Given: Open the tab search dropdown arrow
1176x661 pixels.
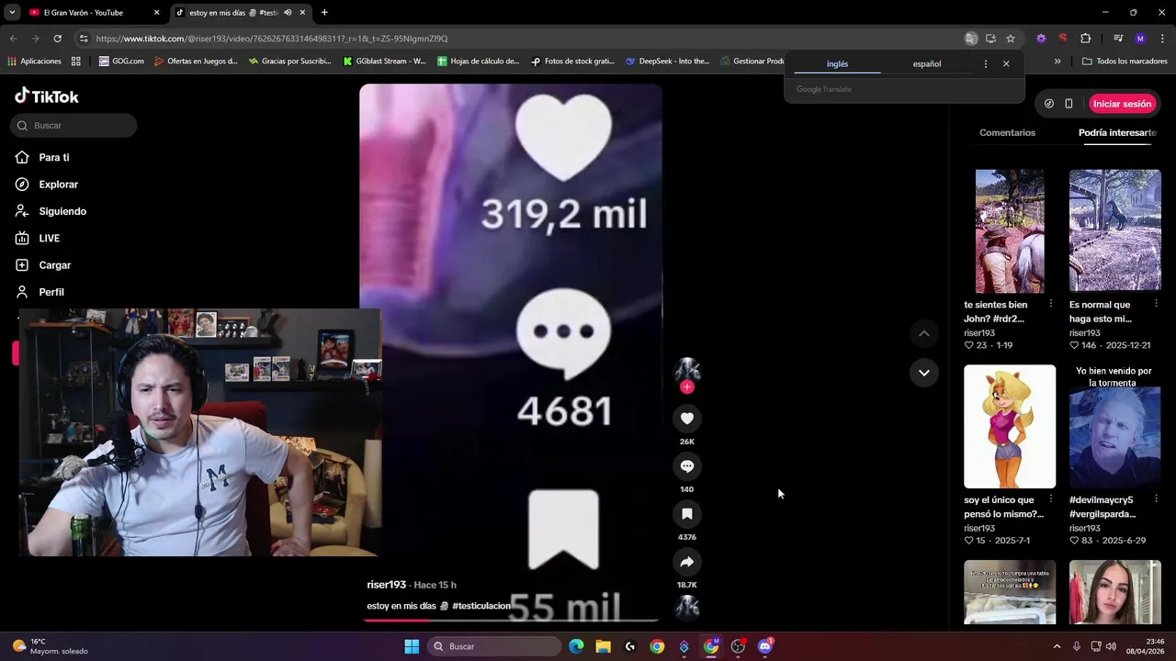Looking at the screenshot, I should [12, 13].
